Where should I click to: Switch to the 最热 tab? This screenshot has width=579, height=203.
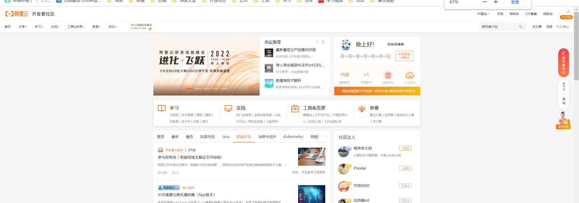coord(189,137)
